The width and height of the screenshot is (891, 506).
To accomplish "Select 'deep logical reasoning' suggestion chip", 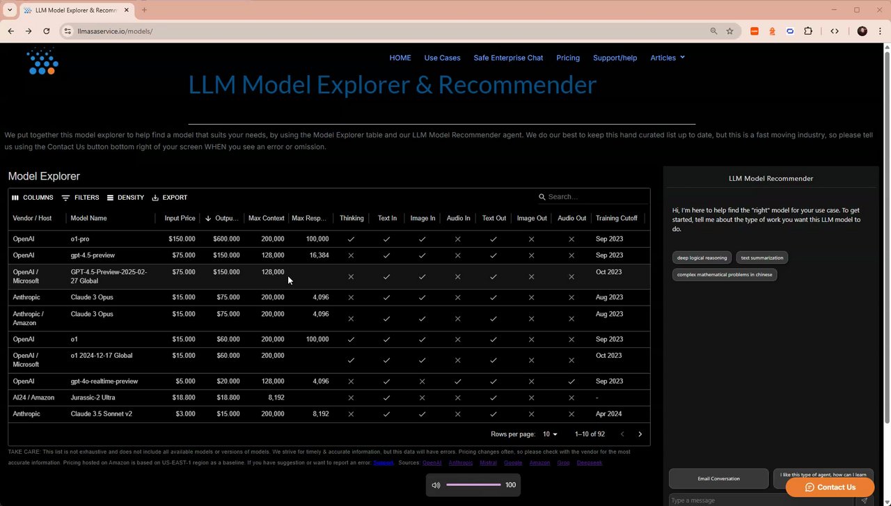I will pyautogui.click(x=702, y=258).
